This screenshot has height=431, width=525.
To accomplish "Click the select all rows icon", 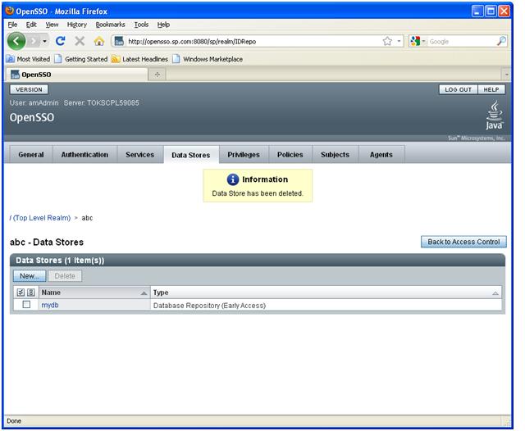I will pos(21,293).
